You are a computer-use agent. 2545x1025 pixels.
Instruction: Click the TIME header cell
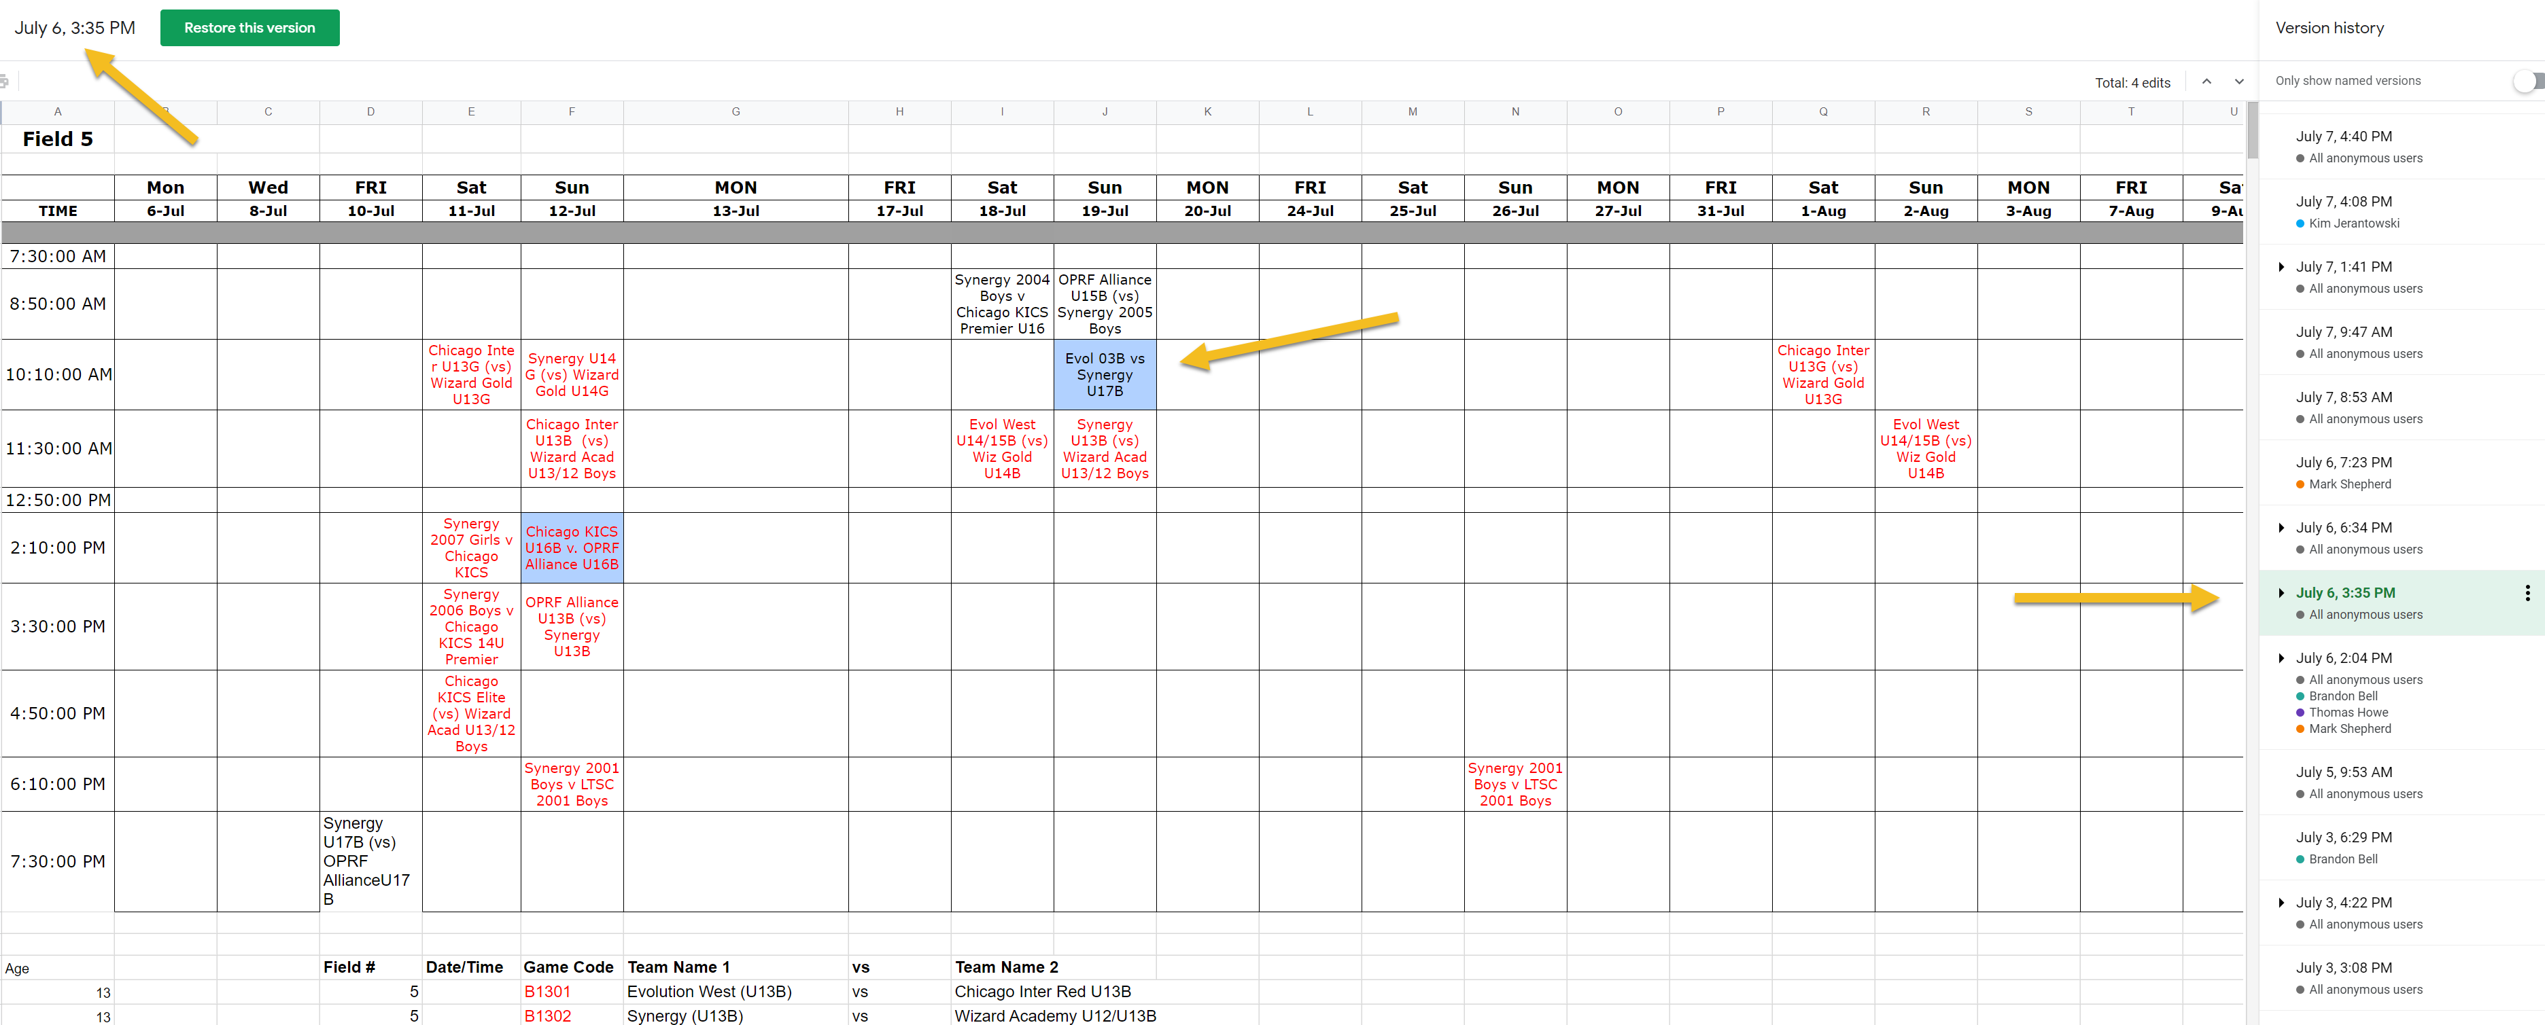[x=57, y=211]
